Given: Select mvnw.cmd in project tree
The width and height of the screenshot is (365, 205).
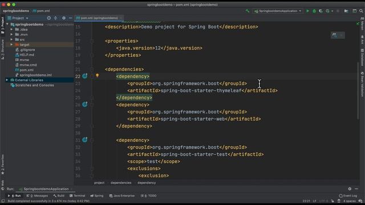Looking at the screenshot, I should pos(26,65).
